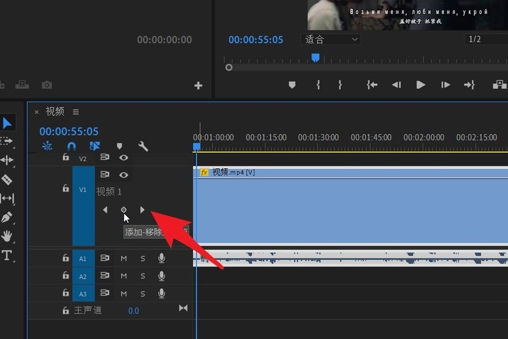Select the Ripple Edit tool
This screenshot has height=339, width=508.
(7, 160)
